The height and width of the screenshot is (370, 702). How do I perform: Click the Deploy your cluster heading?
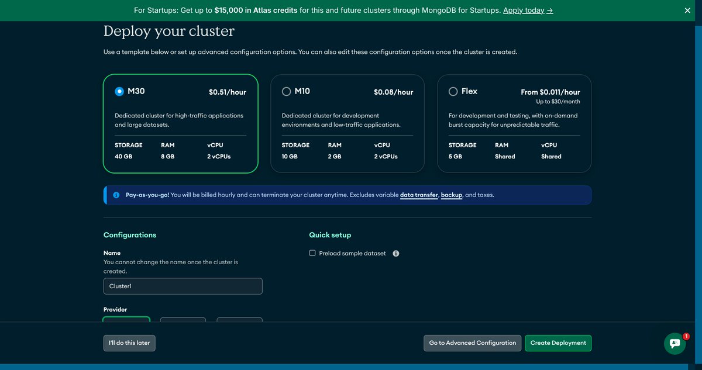[x=169, y=31]
